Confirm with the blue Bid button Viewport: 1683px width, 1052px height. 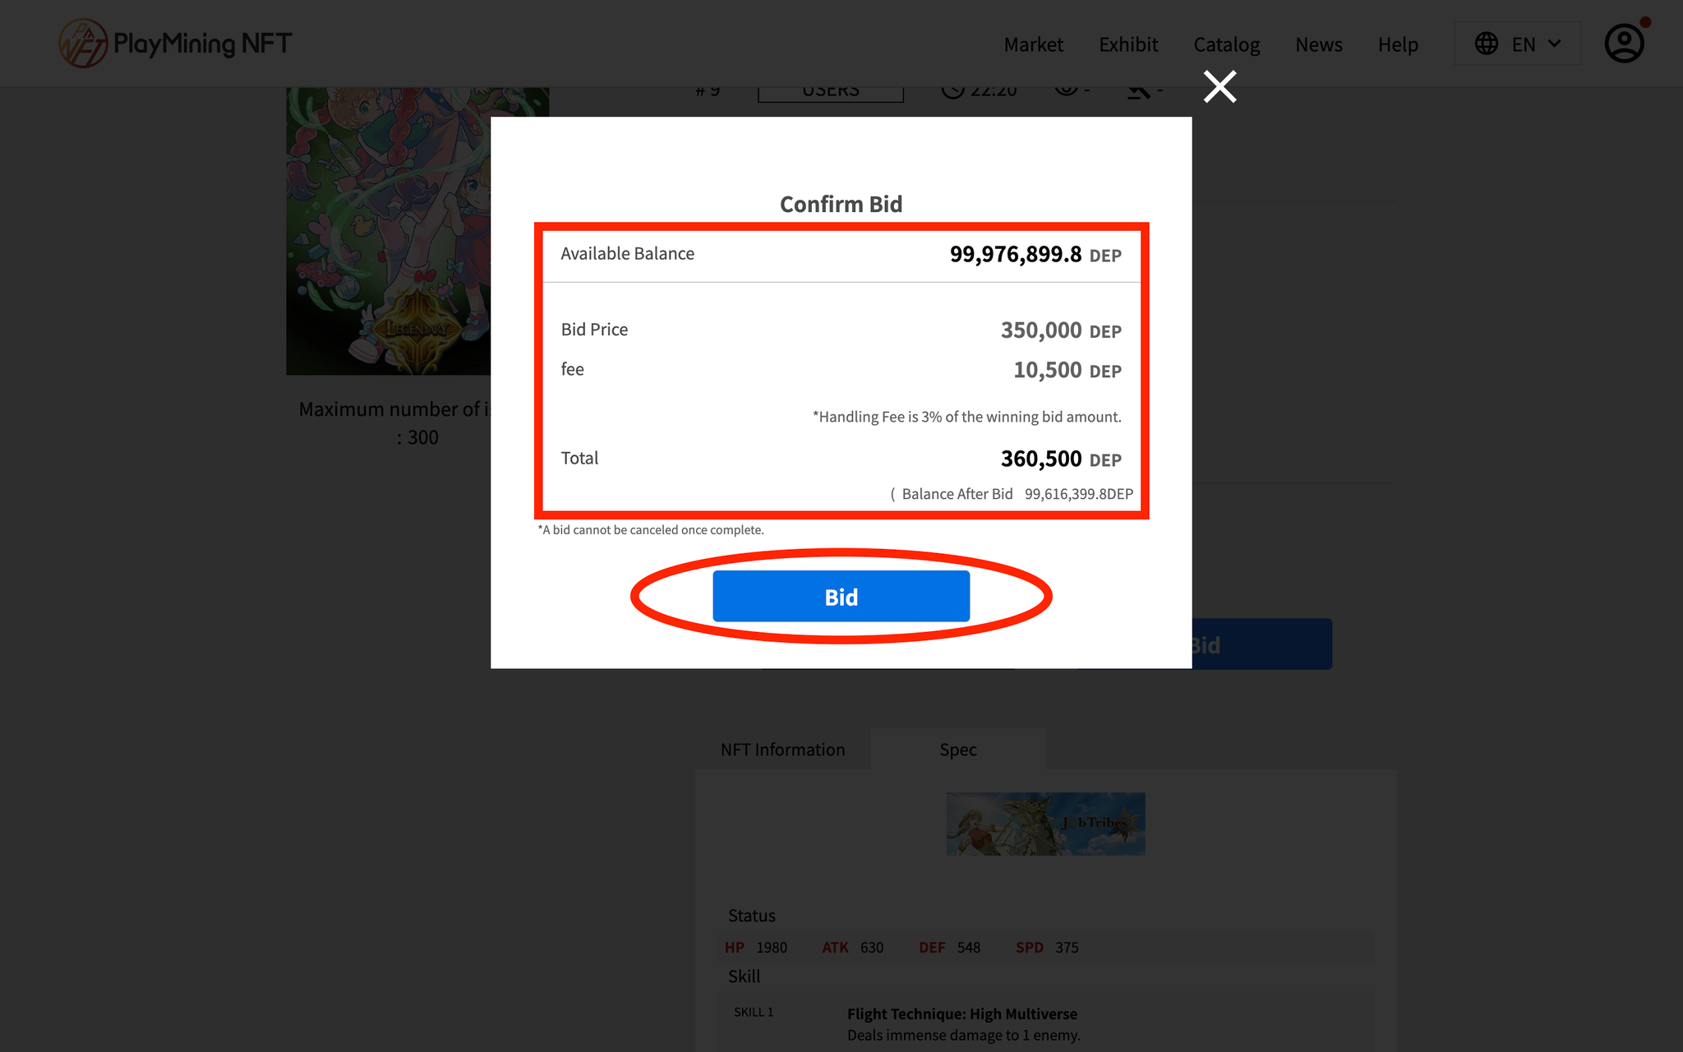[x=841, y=597]
